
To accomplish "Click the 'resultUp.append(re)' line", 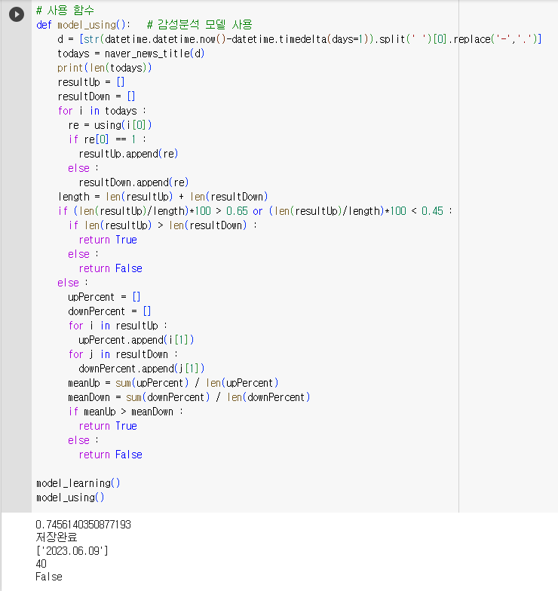I will tap(128, 154).
